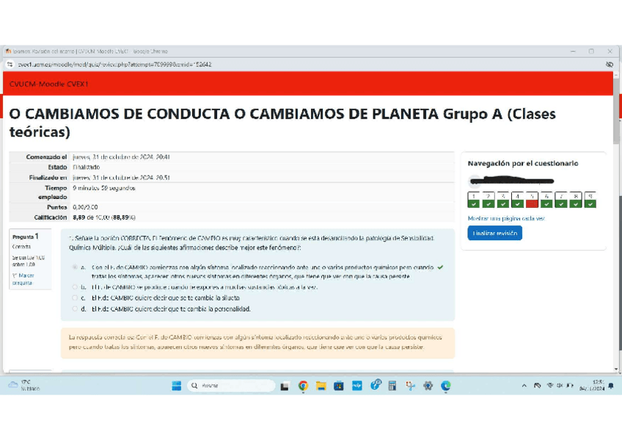Viewport: 622px width, 440px height.
Task: Open network Wi-Fi tray icon
Action: click(x=550, y=386)
